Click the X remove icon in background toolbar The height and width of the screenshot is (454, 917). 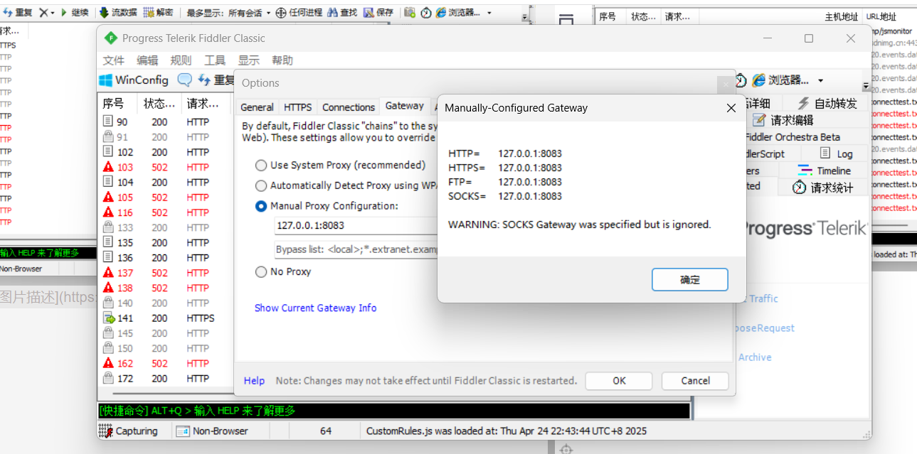pyautogui.click(x=43, y=12)
